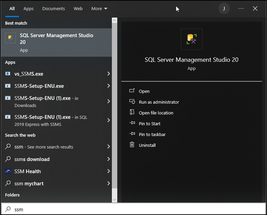Viewport: 267px width, 215px height.
Task: Click the vs_SSMS.exe file icon
Action: point(8,73)
